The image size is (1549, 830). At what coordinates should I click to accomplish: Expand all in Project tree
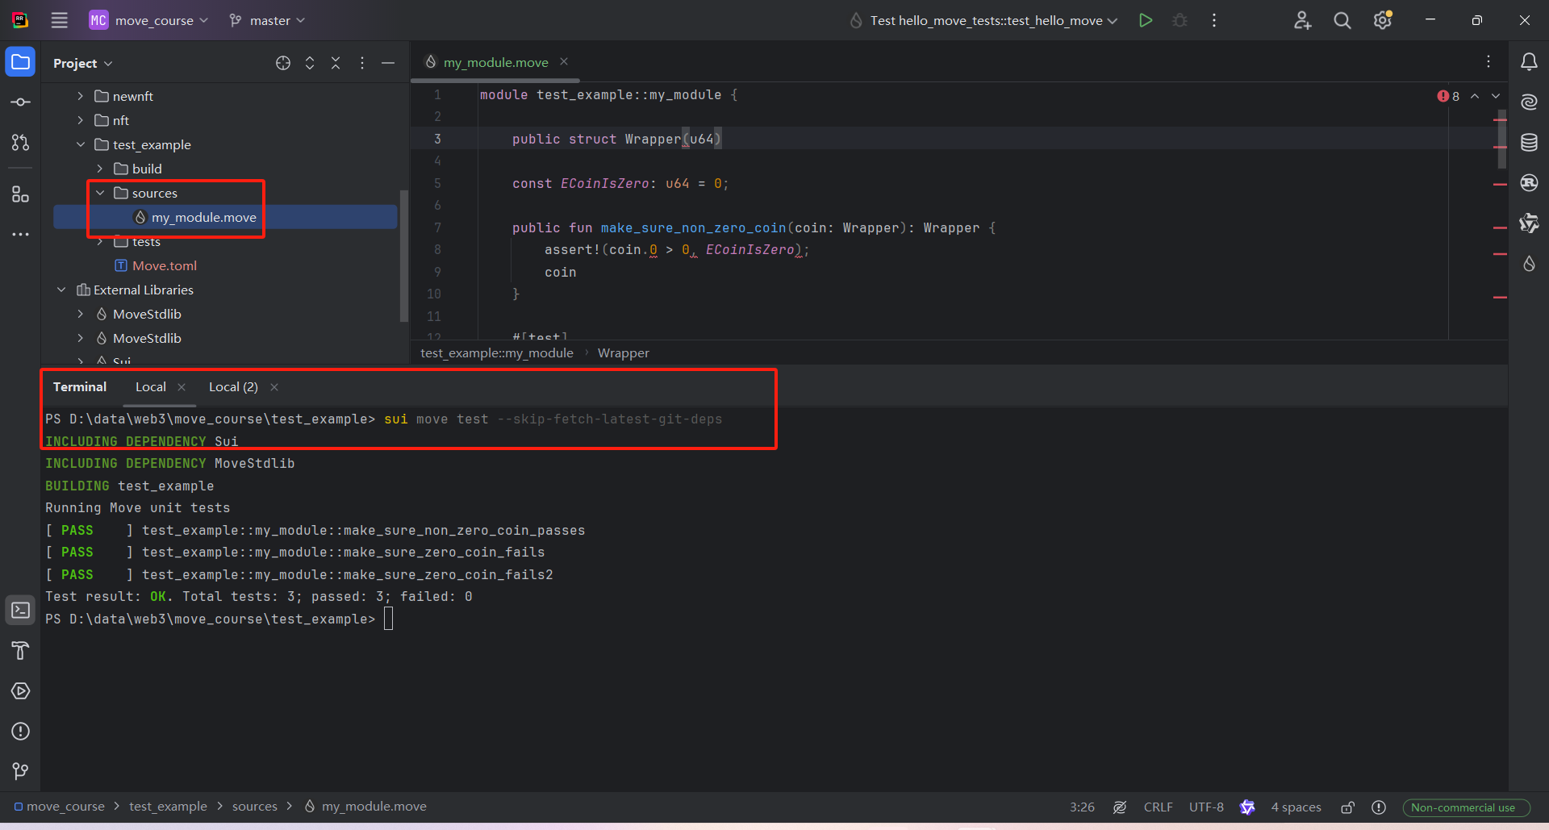310,63
